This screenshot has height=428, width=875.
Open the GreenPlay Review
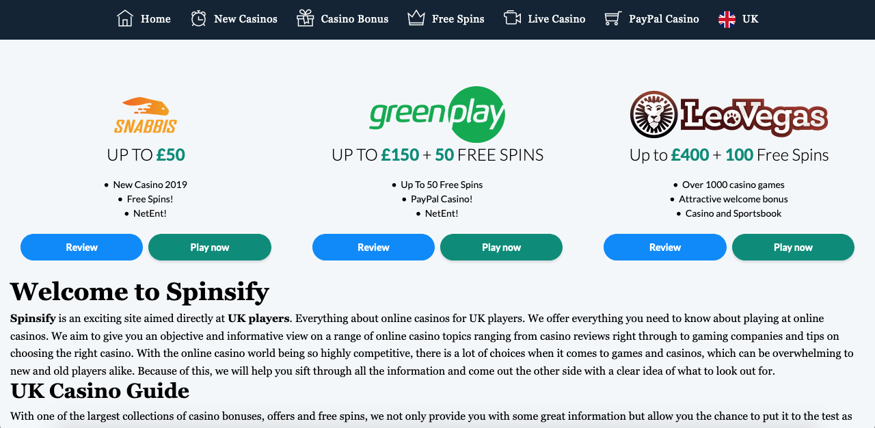pyautogui.click(x=373, y=248)
